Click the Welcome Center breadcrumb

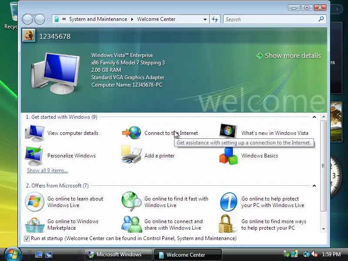[156, 19]
